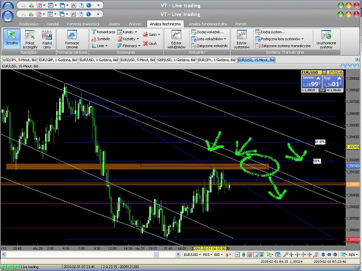The width and height of the screenshot is (362, 271).
Task: Click Dodaj system to add system
Action: pyautogui.click(x=270, y=32)
